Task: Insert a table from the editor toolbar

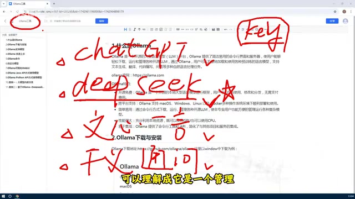Action: point(218,29)
